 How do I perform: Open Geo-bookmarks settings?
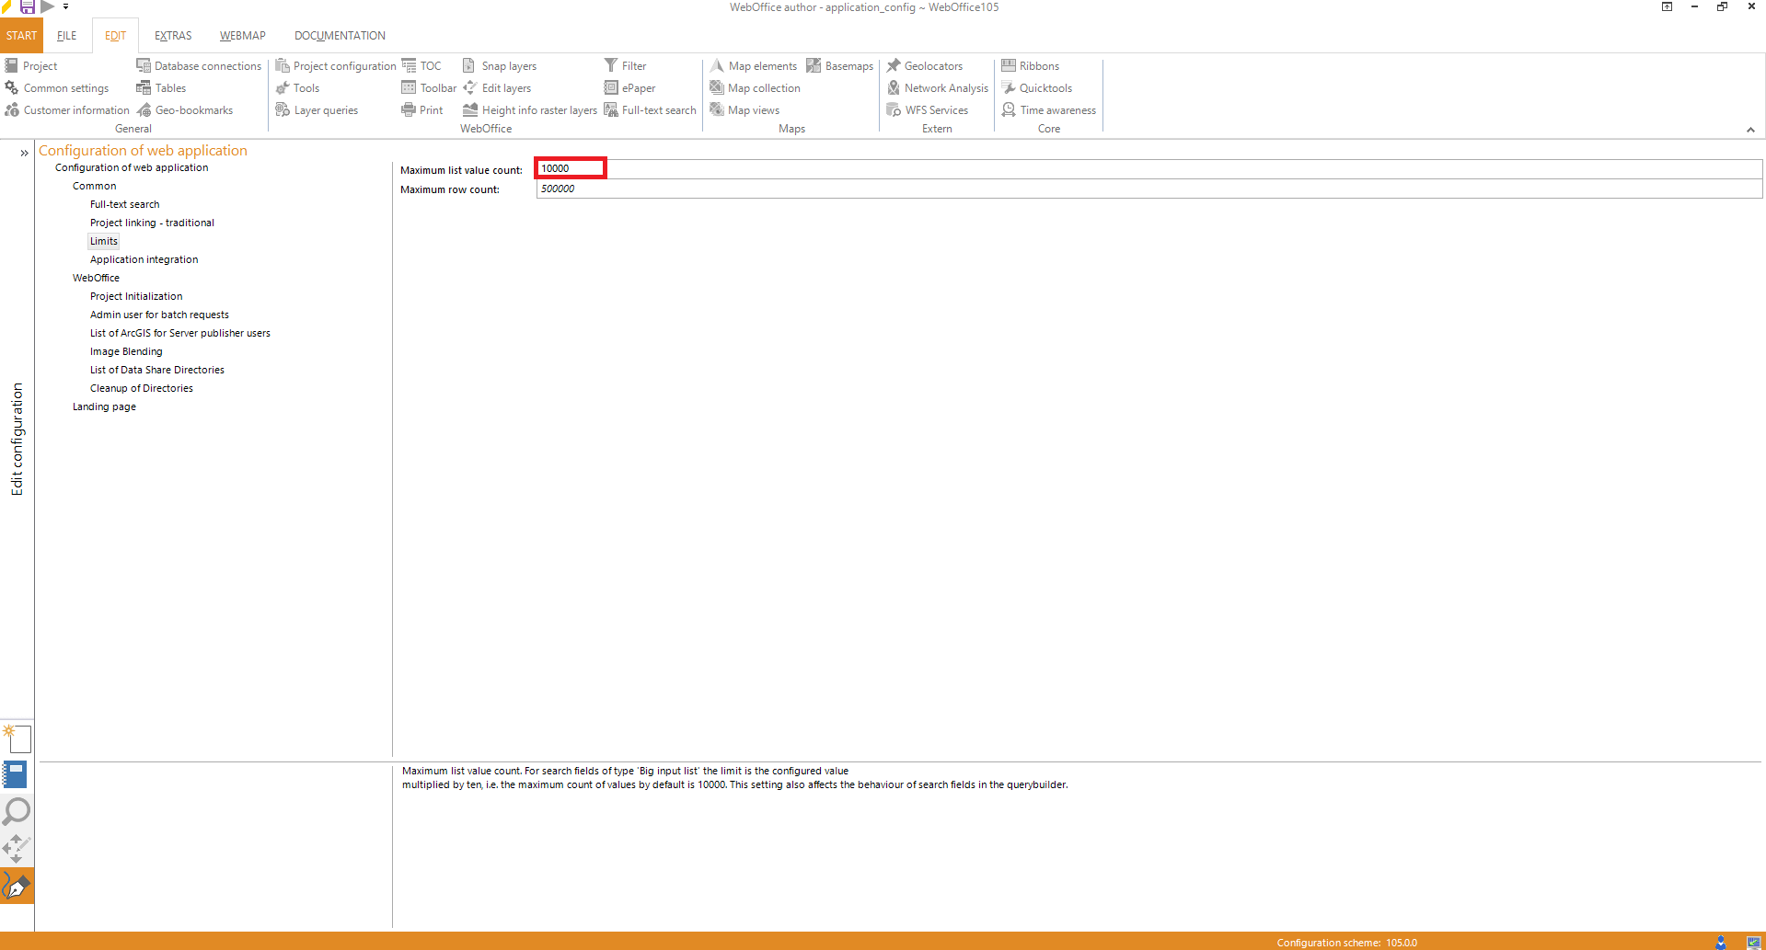186,109
